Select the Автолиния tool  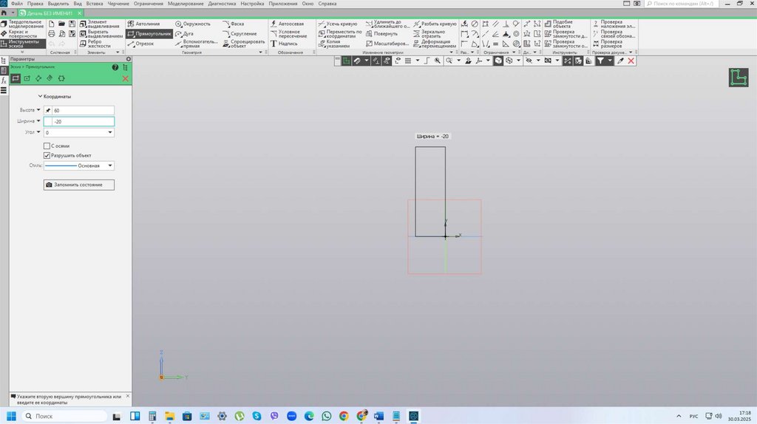[144, 24]
